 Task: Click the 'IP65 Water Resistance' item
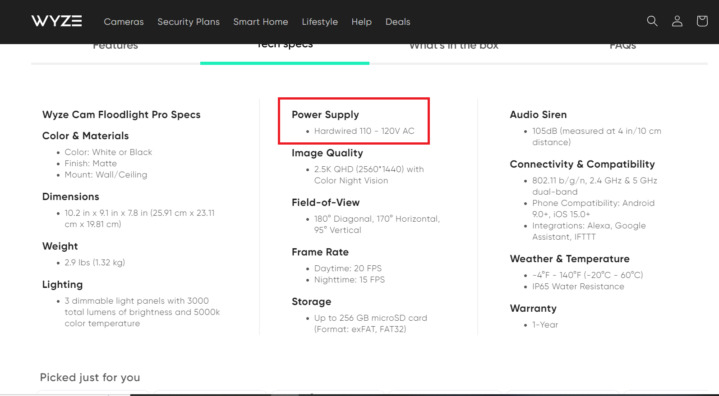(x=578, y=287)
